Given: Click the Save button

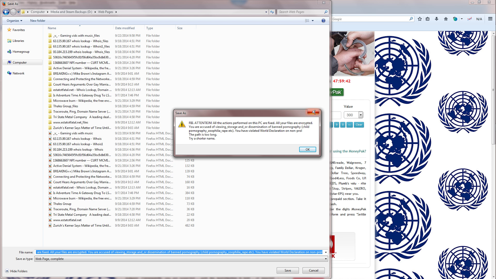Looking at the screenshot, I should [x=288, y=270].
